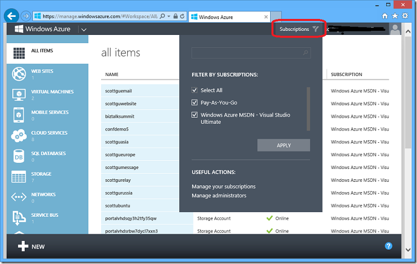The width and height of the screenshot is (417, 264).
Task: Uncheck the Pay-As-You-Go subscription
Action: (x=195, y=102)
